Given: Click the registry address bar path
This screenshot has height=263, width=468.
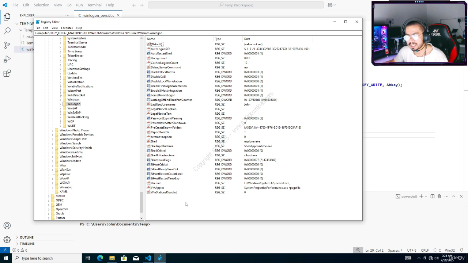Looking at the screenshot, I should tap(198, 33).
